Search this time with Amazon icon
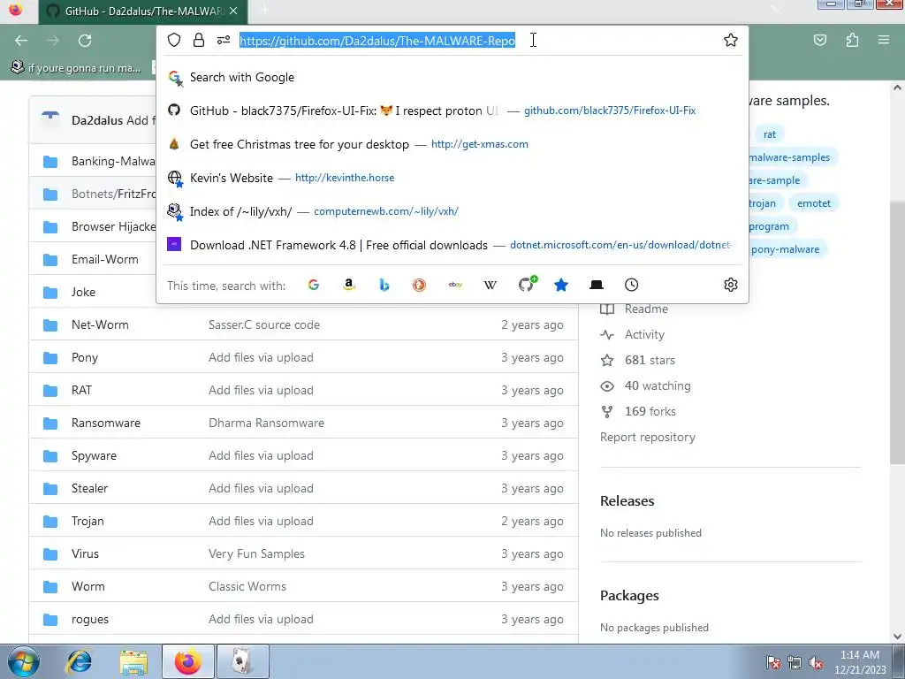The height and width of the screenshot is (679, 905). pyautogui.click(x=348, y=285)
